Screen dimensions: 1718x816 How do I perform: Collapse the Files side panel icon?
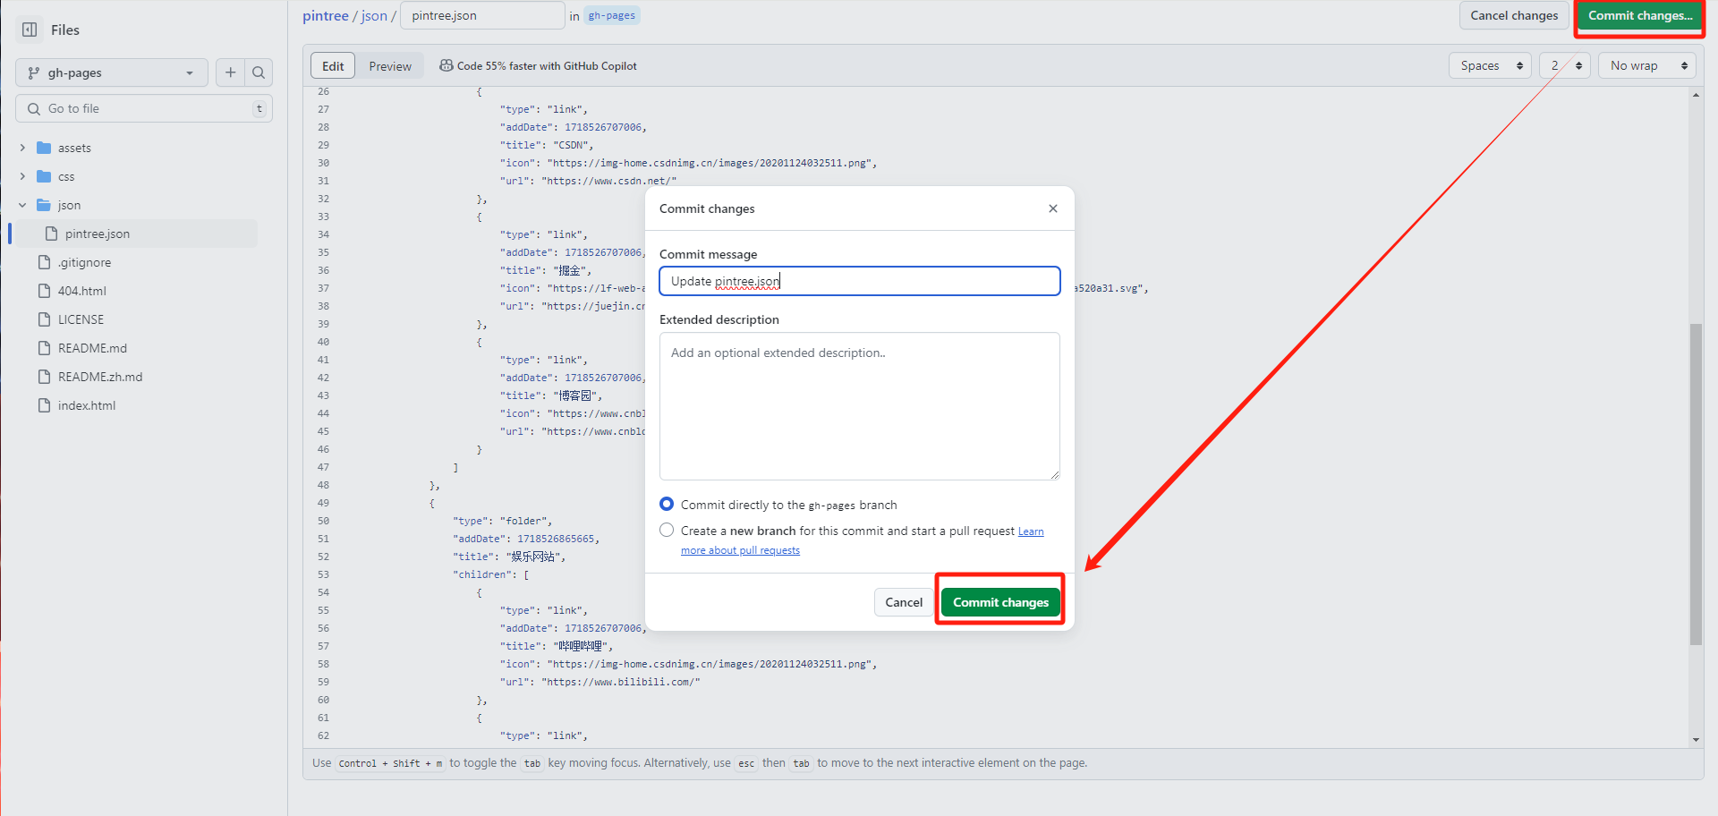[30, 30]
